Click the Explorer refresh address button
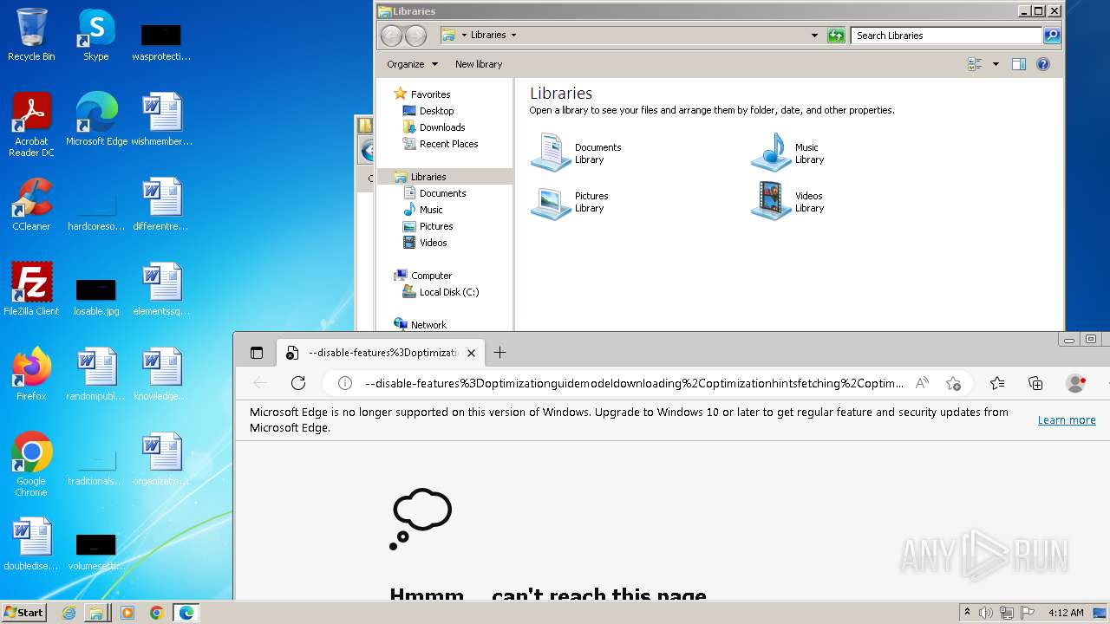Viewport: 1110px width, 624px height. (836, 36)
